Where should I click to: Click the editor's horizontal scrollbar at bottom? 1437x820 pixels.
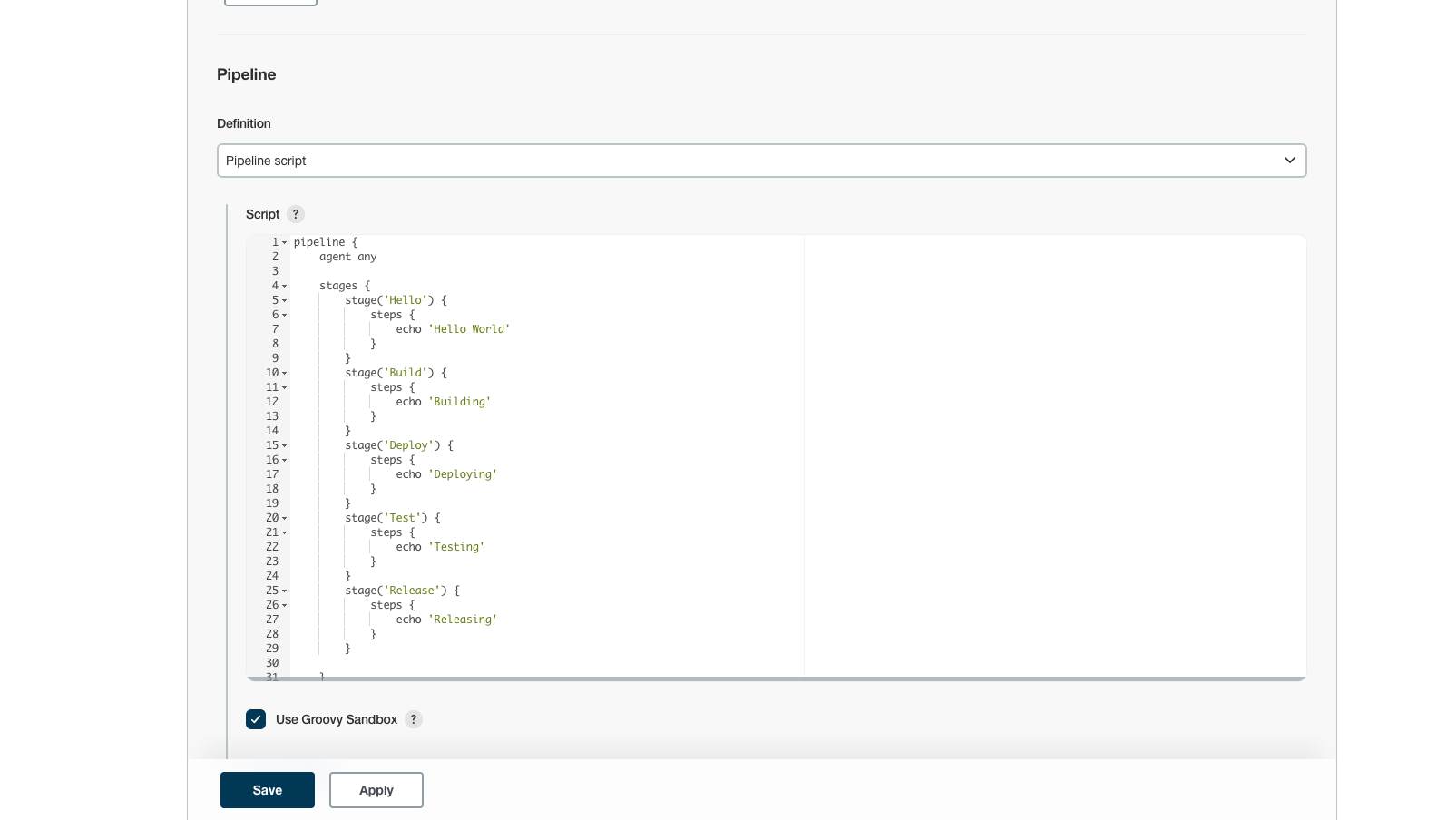pyautogui.click(x=776, y=678)
